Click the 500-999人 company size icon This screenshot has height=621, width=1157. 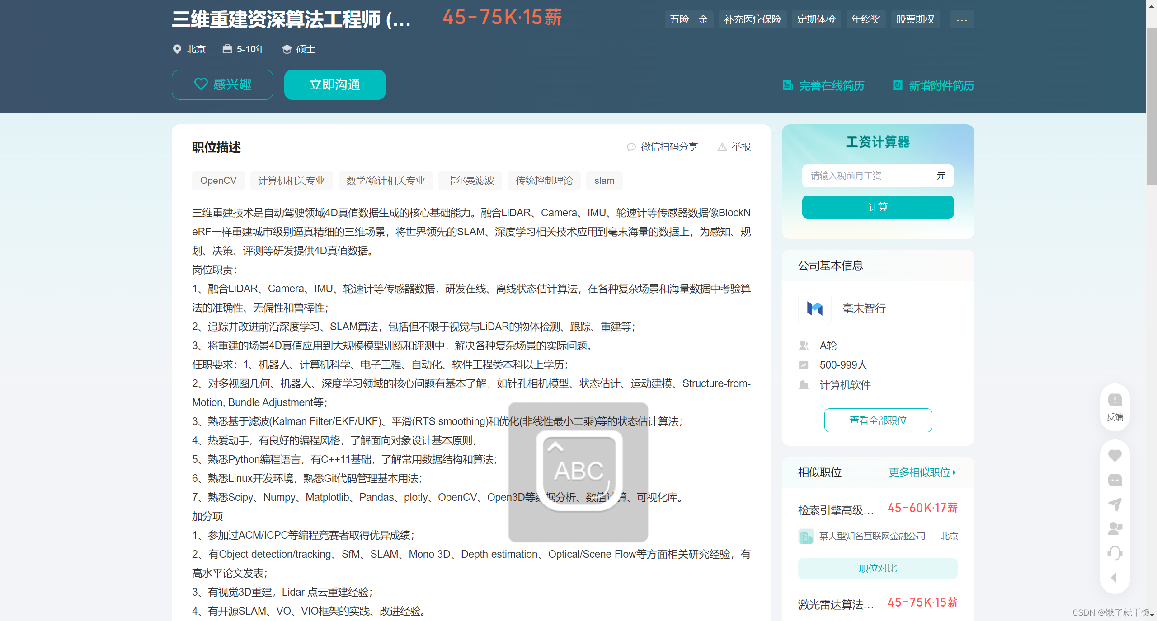[x=804, y=365]
